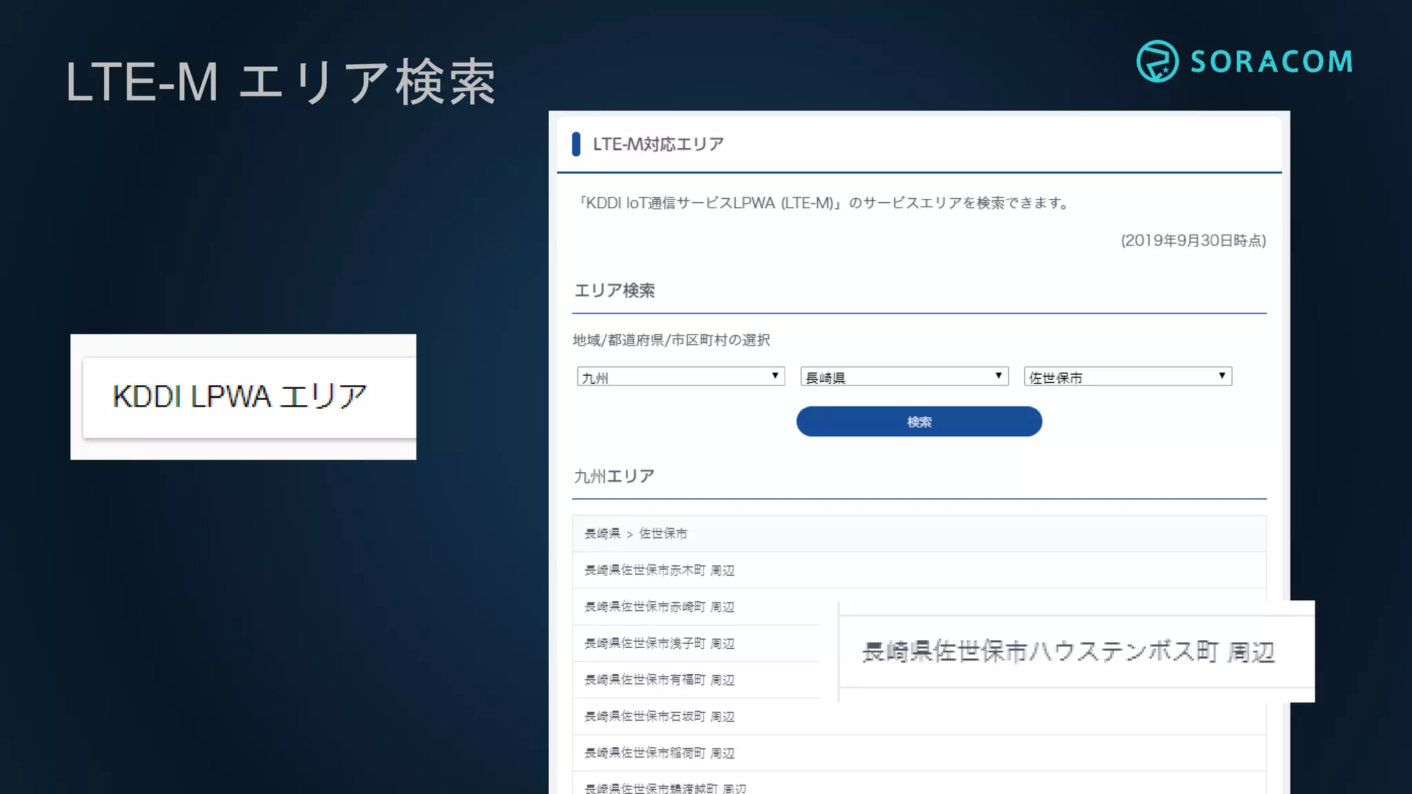Click the SORACOM logo icon
Viewport: 1412px width, 794px height.
click(1157, 61)
